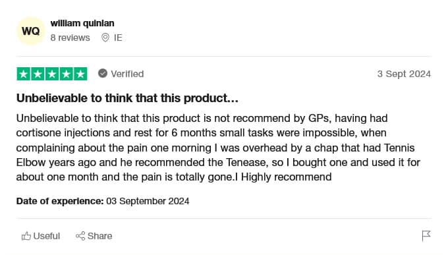
Task: Open william quinlan's profile name
Action: pos(82,23)
